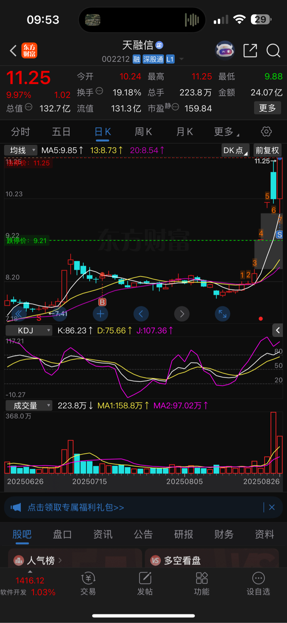Tap the megaphone promo icon
287x623 pixels.
click(x=16, y=507)
